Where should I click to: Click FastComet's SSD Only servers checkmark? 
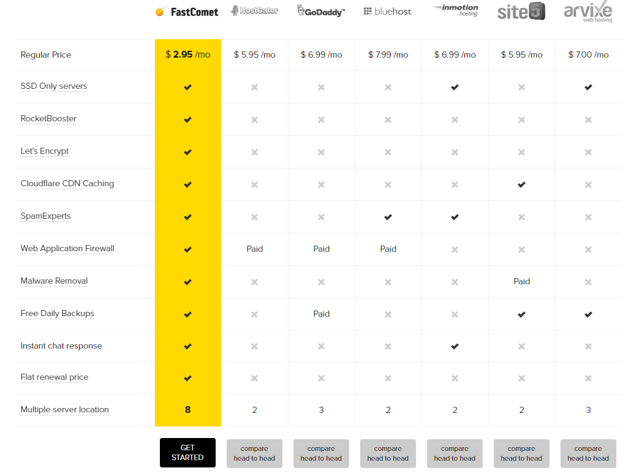[x=187, y=88]
